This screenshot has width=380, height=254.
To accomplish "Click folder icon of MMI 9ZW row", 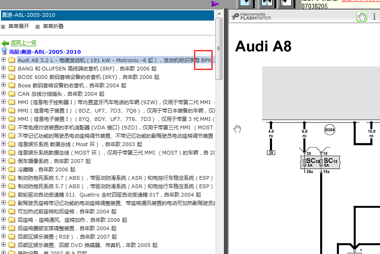I will [12, 102].
